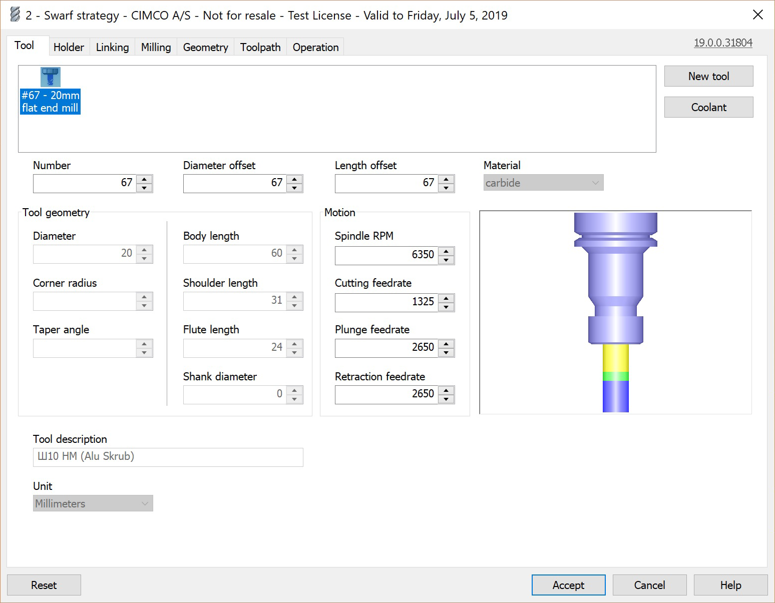Open the Unit Millimeters dropdown
The height and width of the screenshot is (603, 775).
[93, 503]
